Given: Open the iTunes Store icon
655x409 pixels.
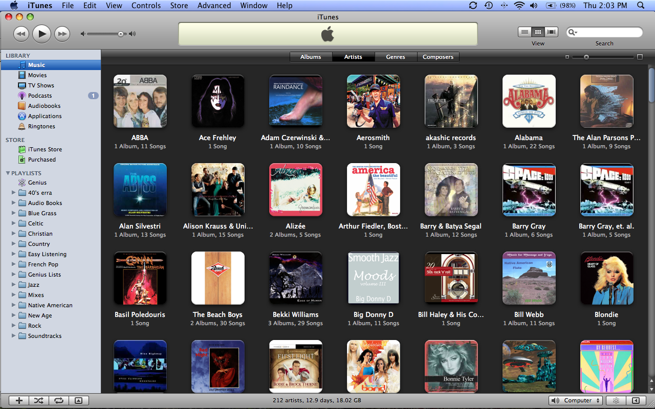Looking at the screenshot, I should point(22,149).
